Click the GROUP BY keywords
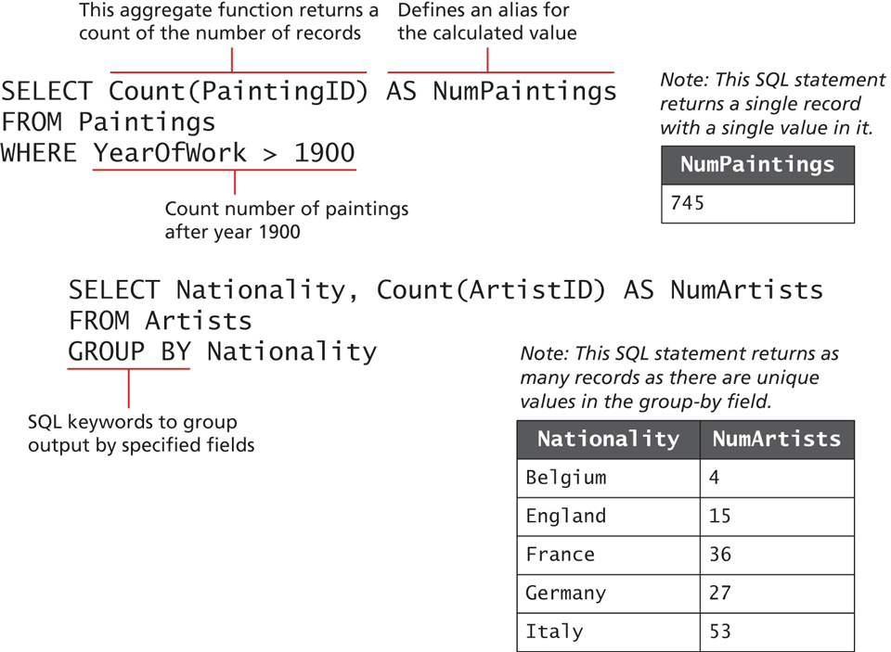The width and height of the screenshot is (891, 652). pyautogui.click(x=129, y=352)
